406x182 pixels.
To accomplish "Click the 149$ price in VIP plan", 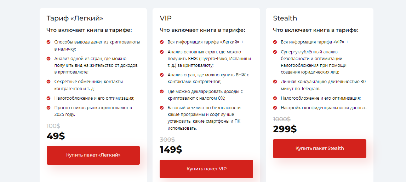I will (171, 149).
